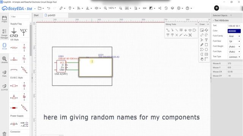Screen dimensions: 243x136
Task: Open the Libraries search panel
Action: tap(4, 60)
